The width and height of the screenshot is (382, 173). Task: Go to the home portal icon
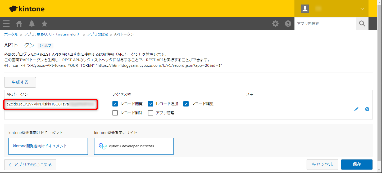[19, 24]
